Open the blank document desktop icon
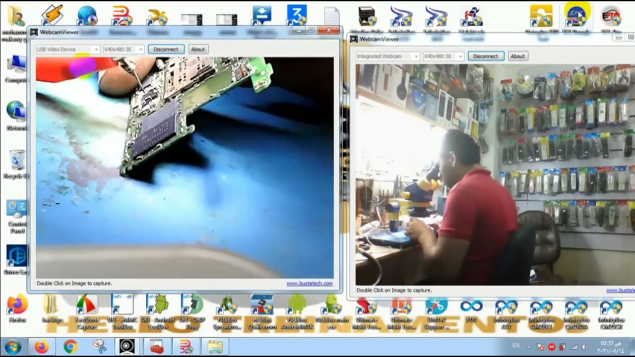The height and width of the screenshot is (357, 635). [331, 16]
